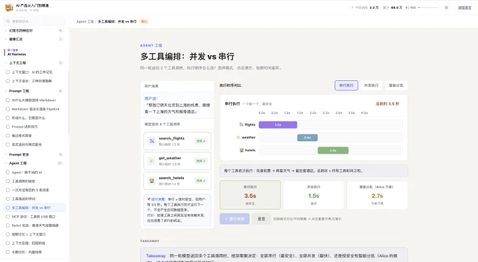This screenshot has width=478, height=262.
Task: Focus the sidebar knowledge search field
Action: [x=35, y=21]
